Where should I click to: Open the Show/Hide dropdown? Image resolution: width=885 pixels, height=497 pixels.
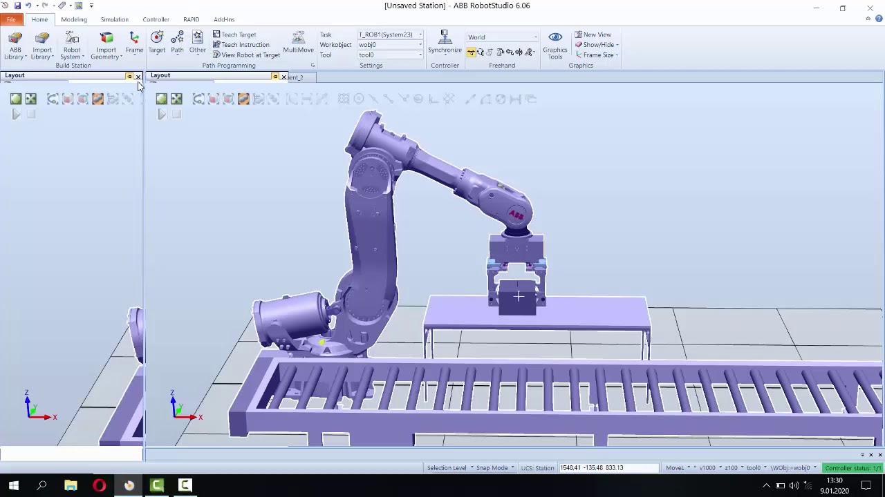(x=597, y=45)
